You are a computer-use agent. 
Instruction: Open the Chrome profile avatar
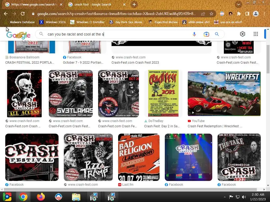(256, 14)
